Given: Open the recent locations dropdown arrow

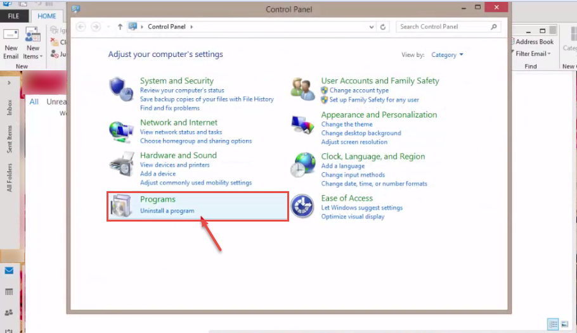Looking at the screenshot, I should tap(108, 27).
